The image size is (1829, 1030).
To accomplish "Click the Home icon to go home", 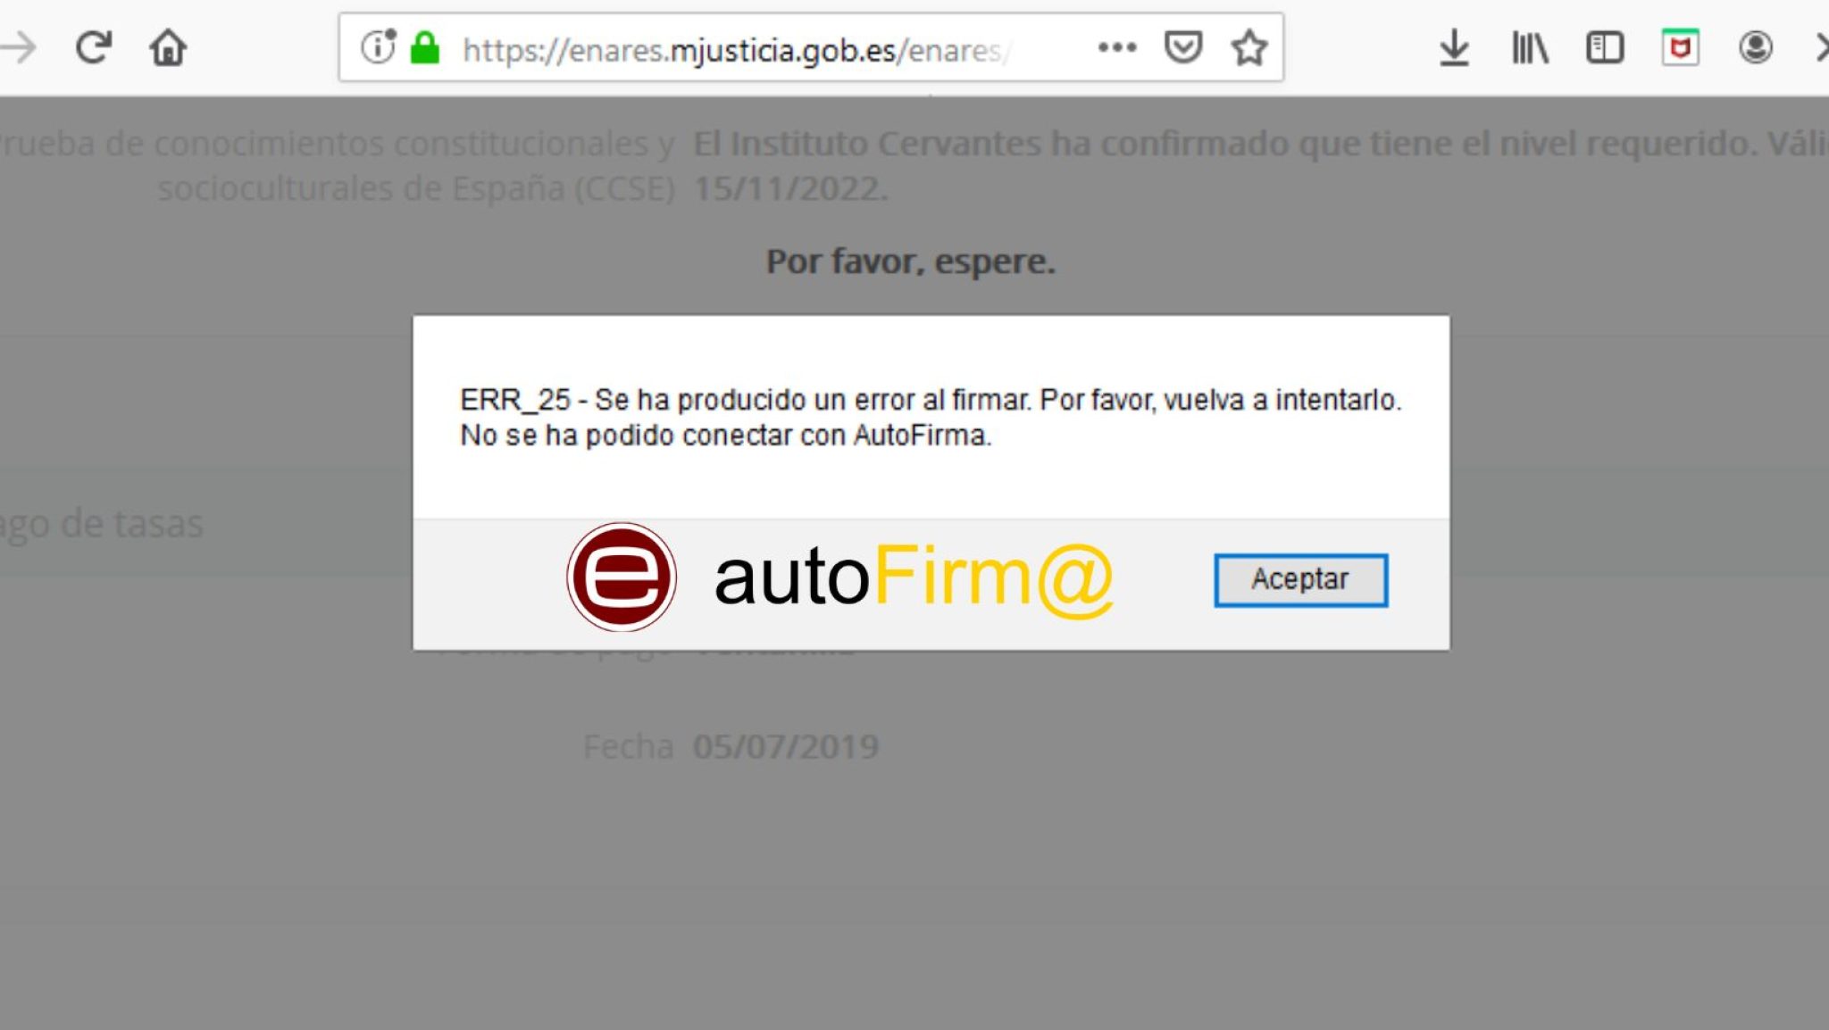I will click(166, 49).
